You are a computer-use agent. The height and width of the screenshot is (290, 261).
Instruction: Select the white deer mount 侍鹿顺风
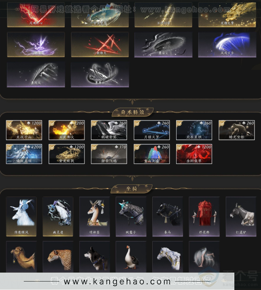tap(21, 217)
